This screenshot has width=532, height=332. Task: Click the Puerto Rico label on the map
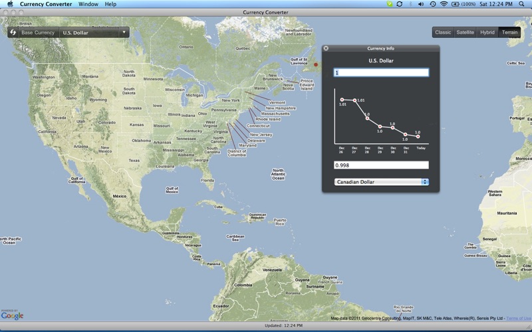[280, 222]
